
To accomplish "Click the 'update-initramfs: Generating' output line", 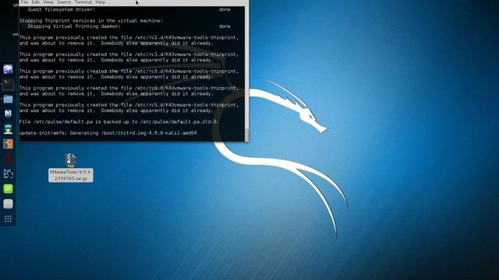I will (x=108, y=133).
